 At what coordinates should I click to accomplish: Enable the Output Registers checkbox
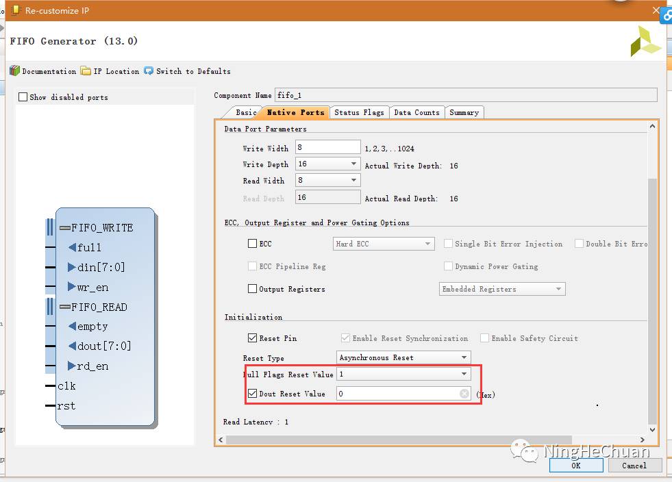[252, 289]
